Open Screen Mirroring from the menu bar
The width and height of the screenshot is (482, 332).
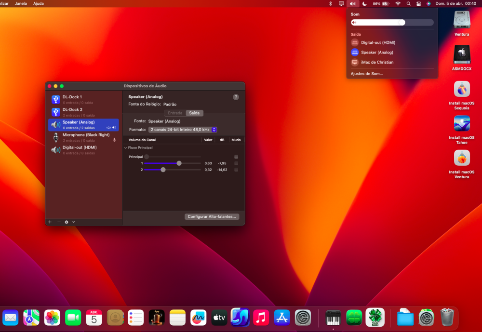[341, 4]
